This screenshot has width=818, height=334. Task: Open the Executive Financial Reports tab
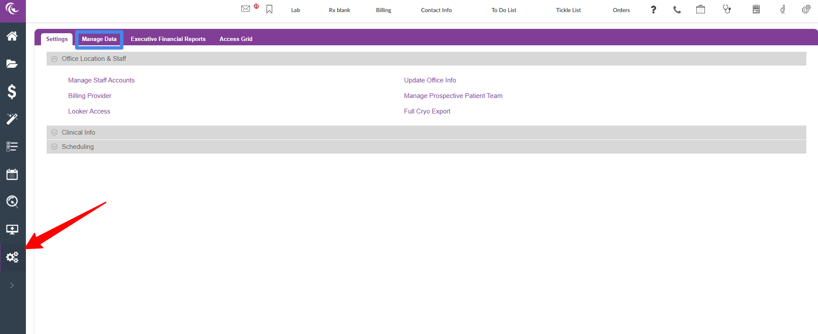point(168,39)
